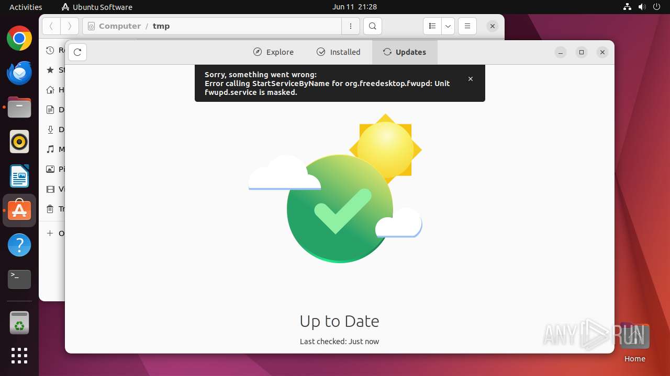Click Computer in Files path bar
This screenshot has height=376, width=670.
point(120,26)
